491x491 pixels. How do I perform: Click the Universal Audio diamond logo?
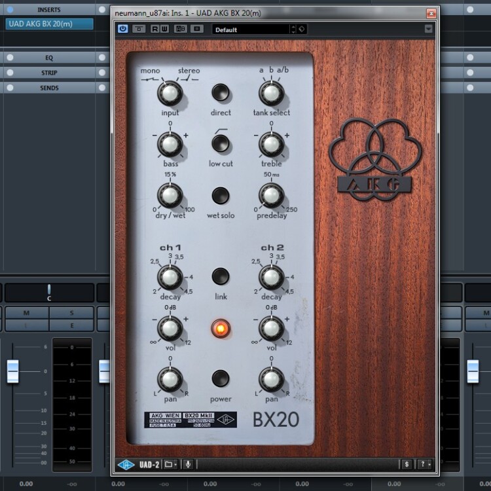(x=126, y=464)
